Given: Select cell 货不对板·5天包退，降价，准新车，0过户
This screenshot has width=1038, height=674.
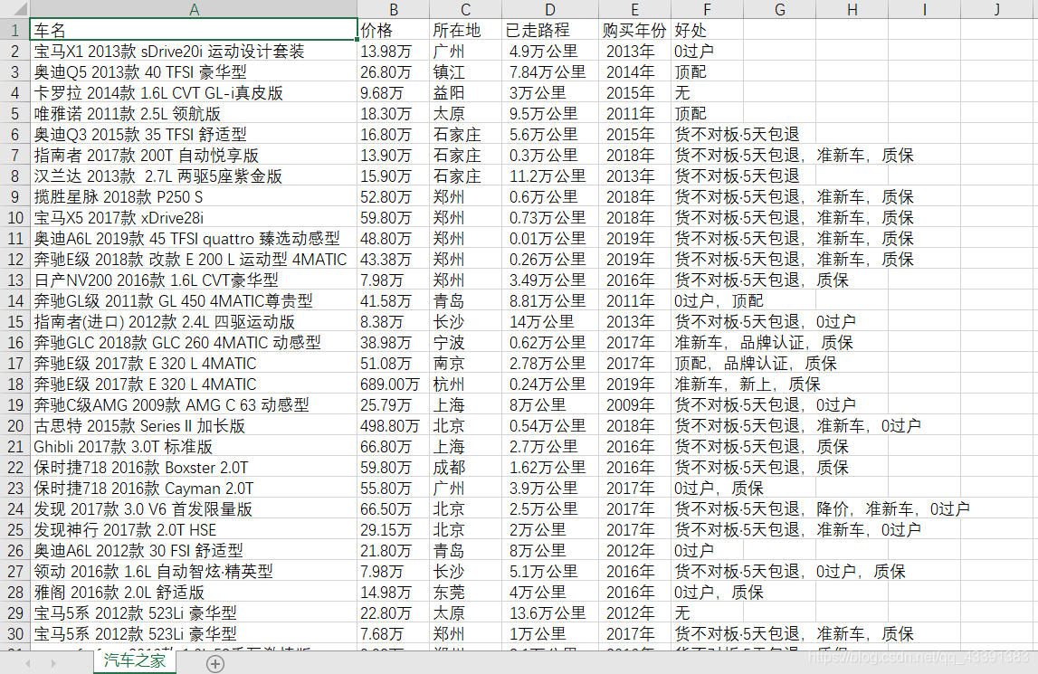Looking at the screenshot, I should point(822,509).
